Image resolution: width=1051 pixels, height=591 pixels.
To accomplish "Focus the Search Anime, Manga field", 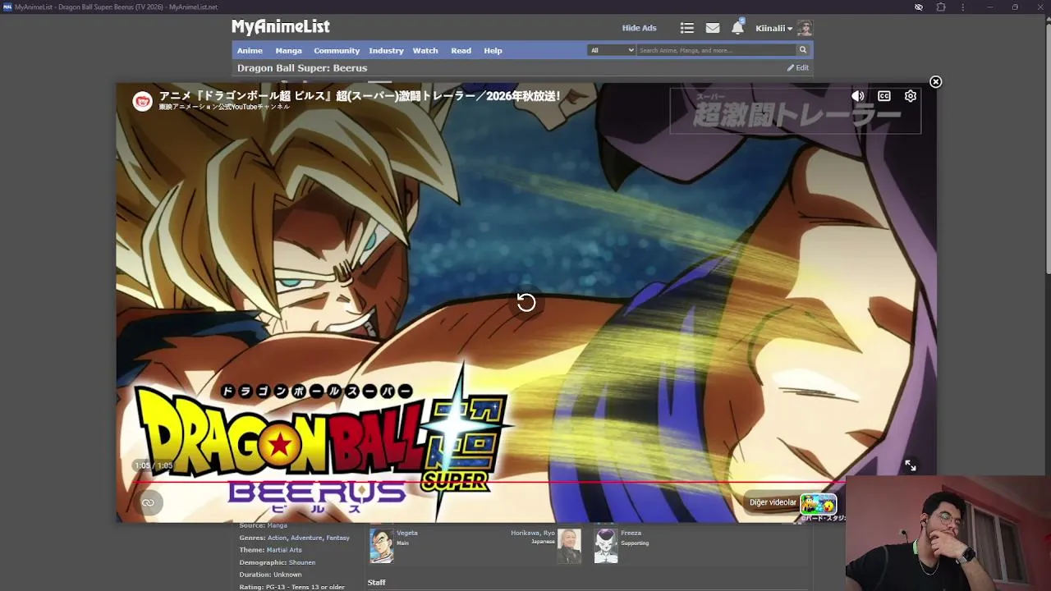I will tap(716, 50).
